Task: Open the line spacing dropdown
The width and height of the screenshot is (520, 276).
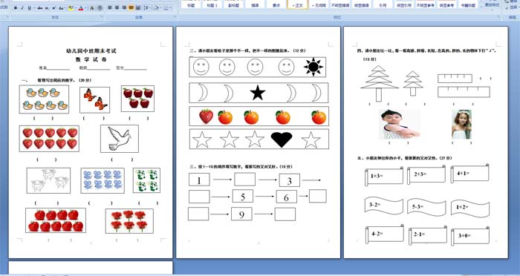Action: click(147, 8)
